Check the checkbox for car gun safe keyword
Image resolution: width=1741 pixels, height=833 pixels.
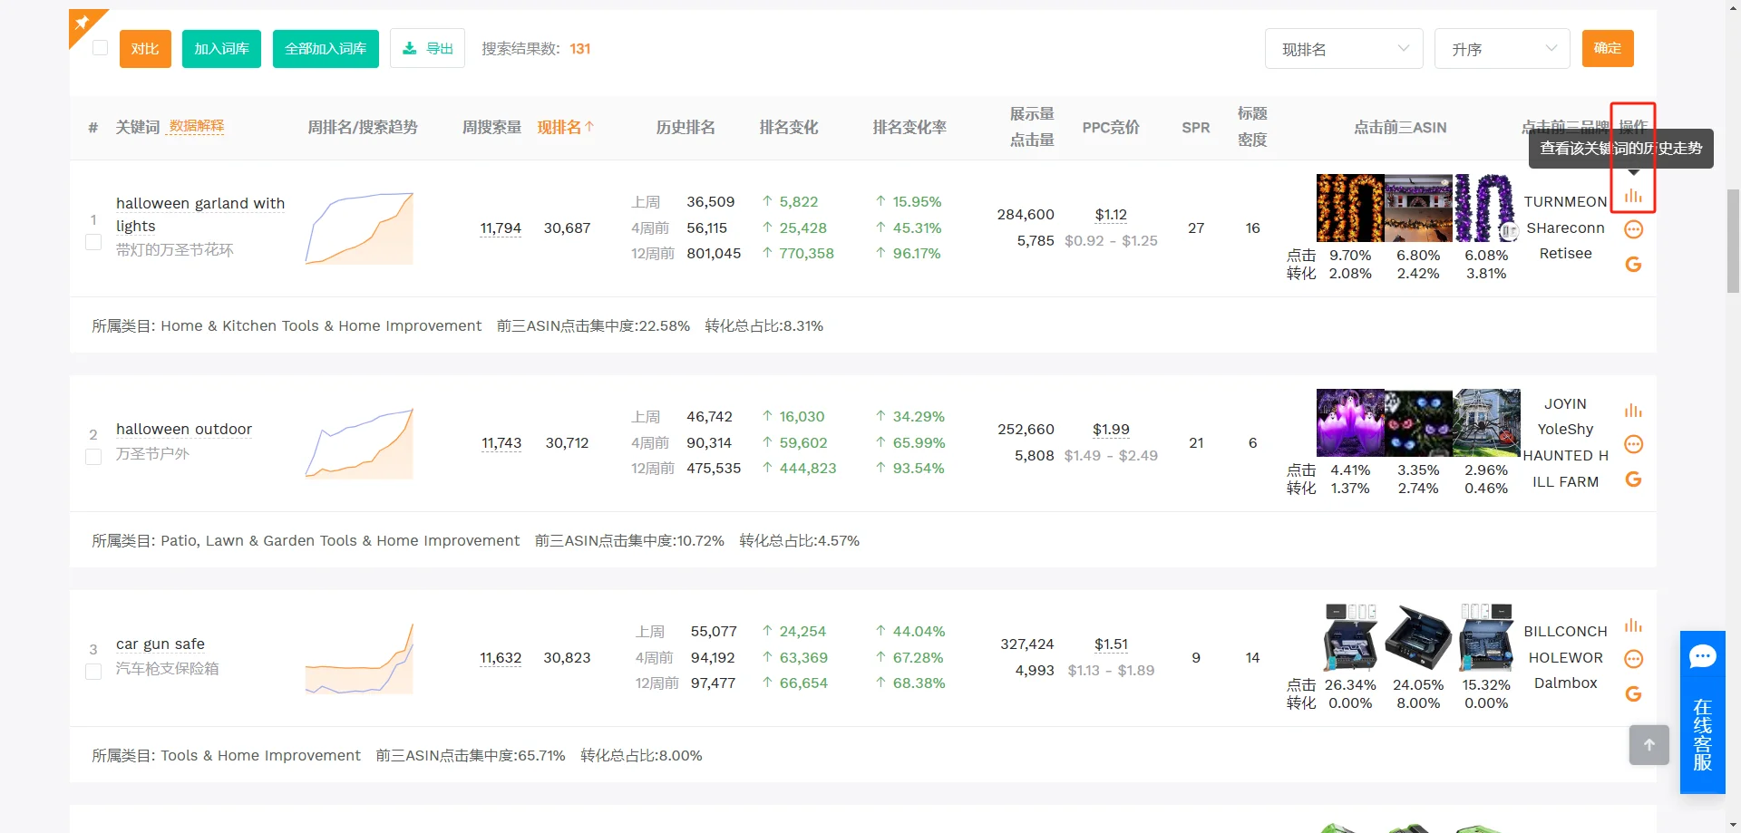pos(92,672)
